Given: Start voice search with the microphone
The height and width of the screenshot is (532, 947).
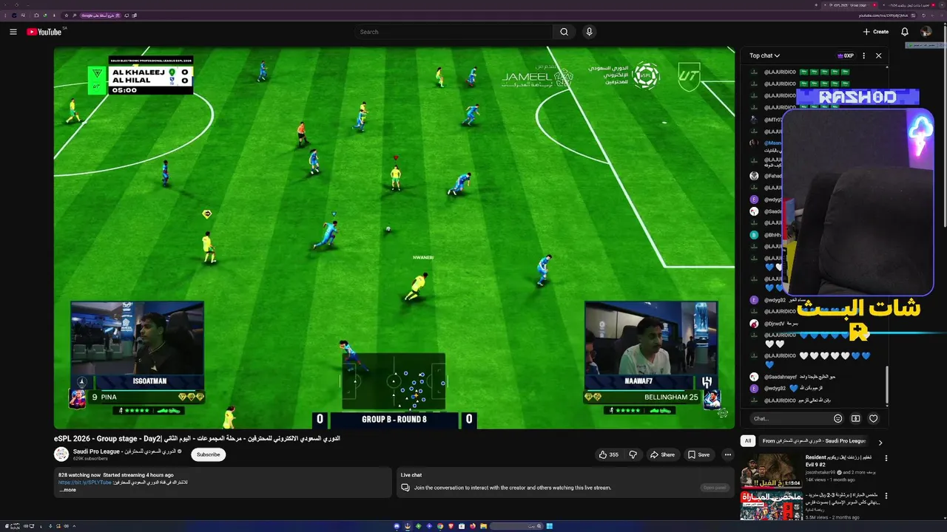Looking at the screenshot, I should point(589,32).
